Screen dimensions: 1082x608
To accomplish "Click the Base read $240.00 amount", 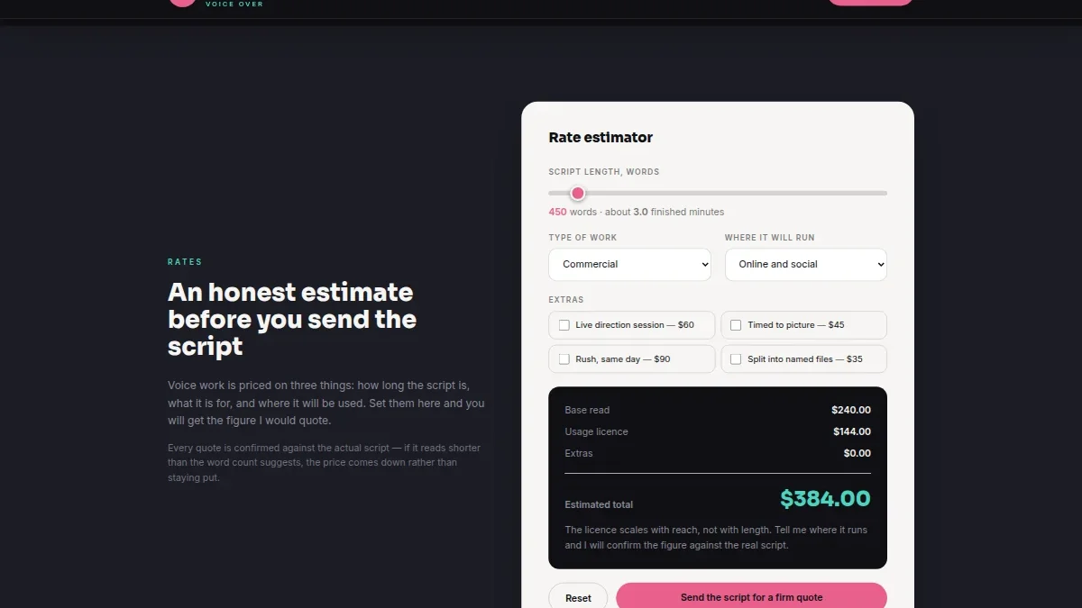I will pos(851,411).
